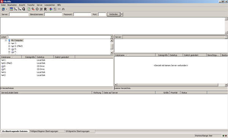Toggle message log display icon

pyautogui.click(x=11, y=9)
